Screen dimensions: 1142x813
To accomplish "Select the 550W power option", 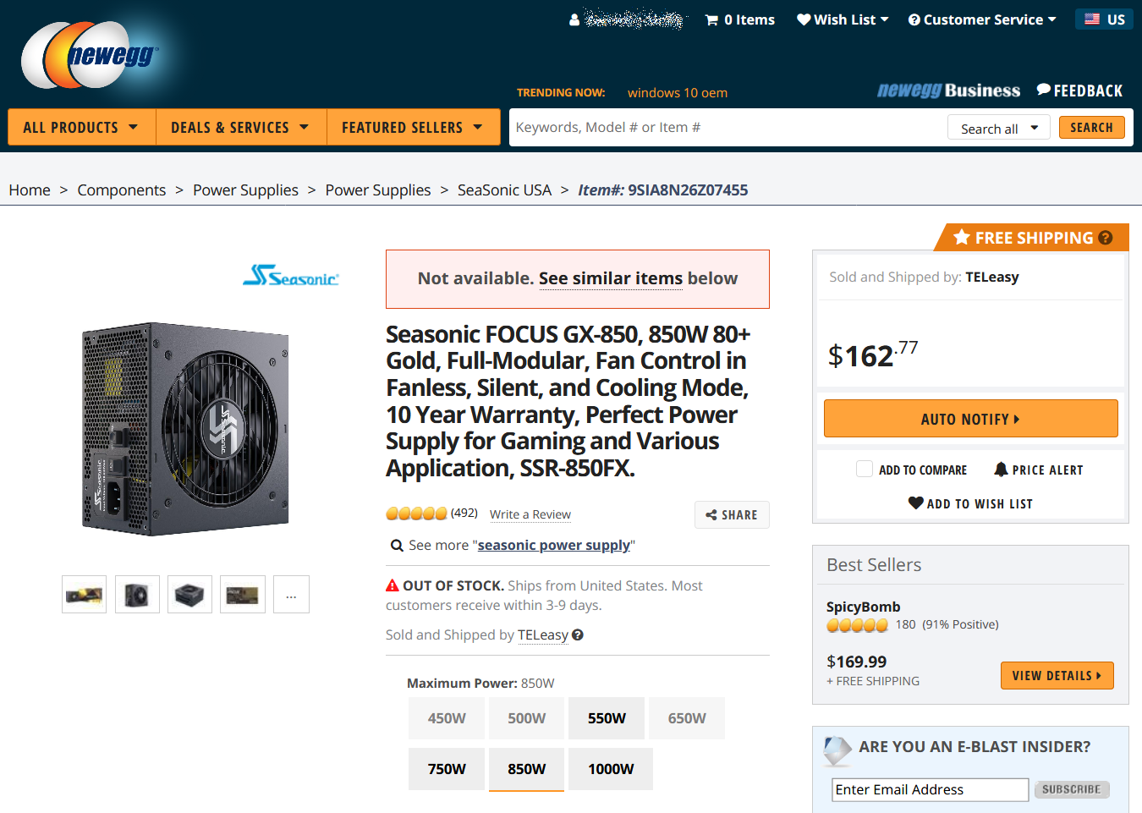I will point(607,718).
